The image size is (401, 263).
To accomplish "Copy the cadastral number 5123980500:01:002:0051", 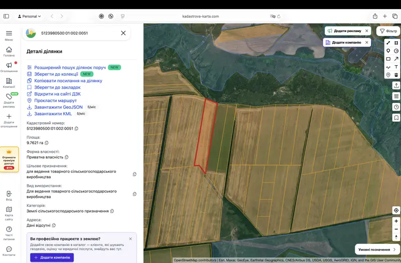I will [76, 129].
